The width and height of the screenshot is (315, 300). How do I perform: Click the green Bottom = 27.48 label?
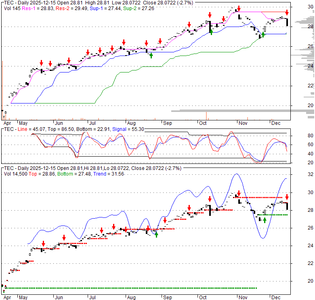[74, 174]
